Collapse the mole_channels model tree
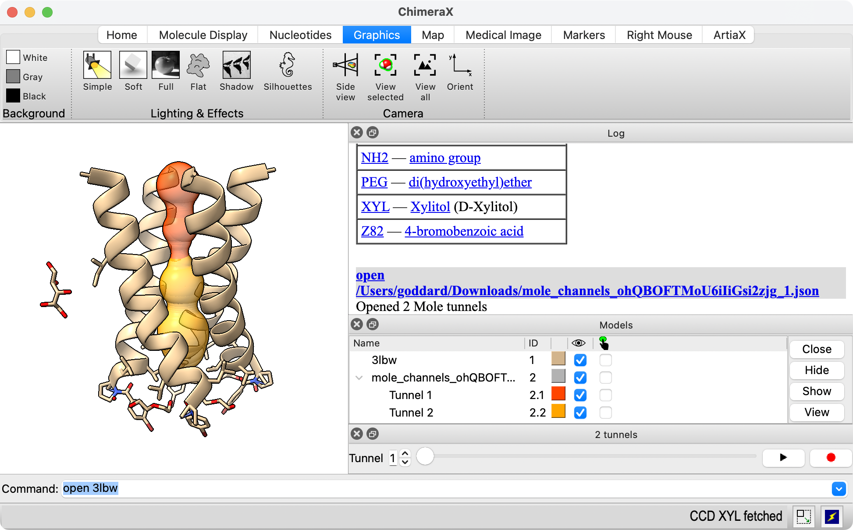This screenshot has height=530, width=853. (359, 378)
